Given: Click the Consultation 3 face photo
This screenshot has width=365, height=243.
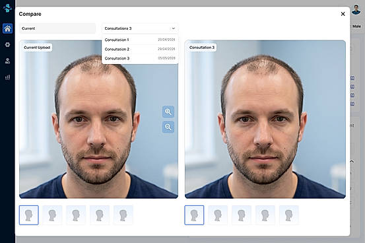Looking at the screenshot, I should pyautogui.click(x=265, y=120).
